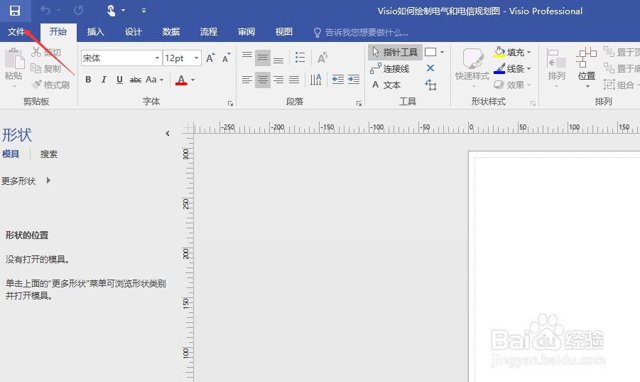The height and width of the screenshot is (382, 640).
Task: Switch to the 插入 ribbon tab
Action: pos(95,32)
